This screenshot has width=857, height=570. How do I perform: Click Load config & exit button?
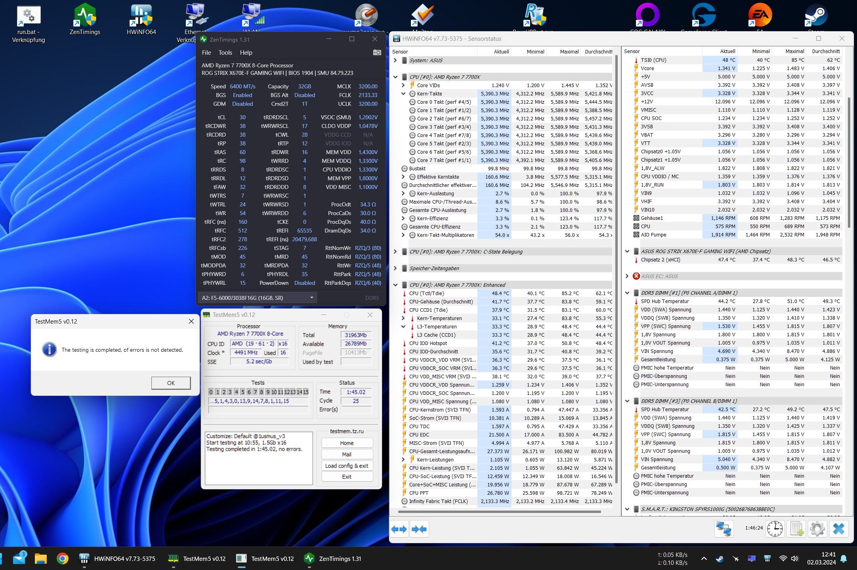(x=347, y=466)
